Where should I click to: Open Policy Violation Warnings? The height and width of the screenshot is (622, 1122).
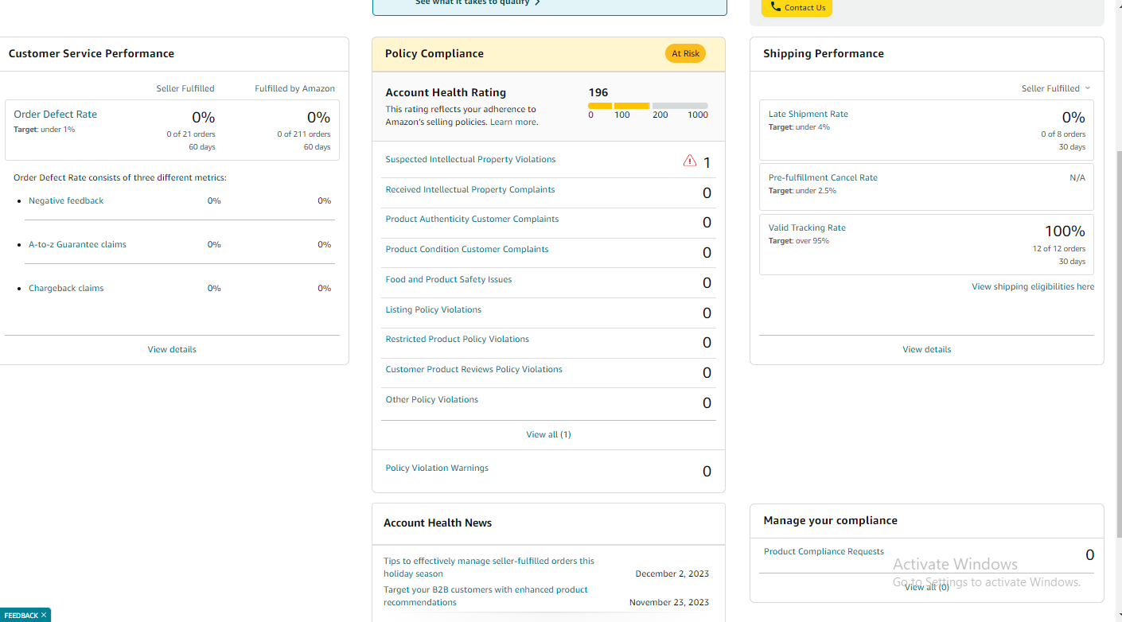tap(437, 468)
